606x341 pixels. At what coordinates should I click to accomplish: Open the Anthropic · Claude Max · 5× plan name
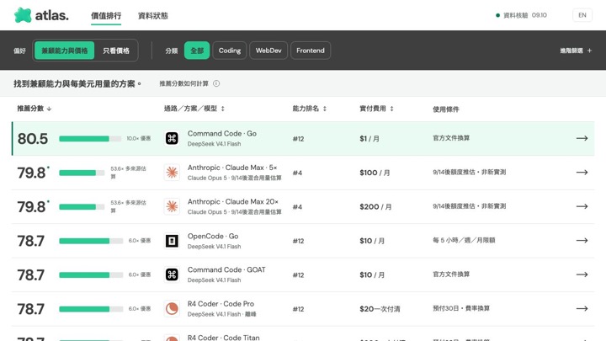coord(232,168)
